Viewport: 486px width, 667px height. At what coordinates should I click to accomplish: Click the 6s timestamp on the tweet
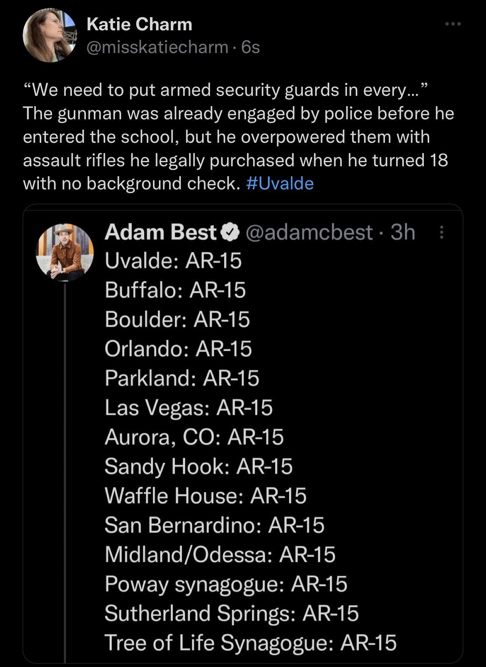(x=251, y=47)
